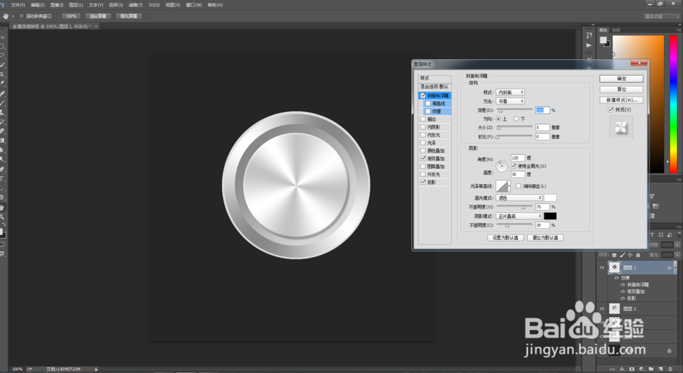Enable the 等高线 sub-option checkbox
Viewport: 683px width, 373px height.
(428, 104)
